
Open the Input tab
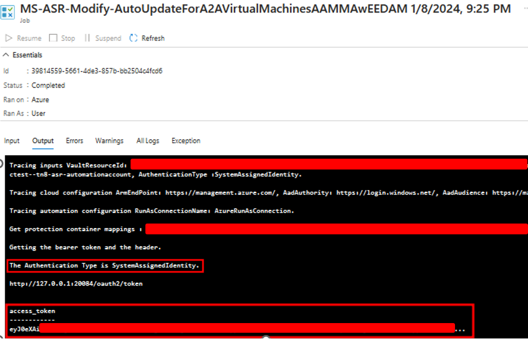[12, 140]
